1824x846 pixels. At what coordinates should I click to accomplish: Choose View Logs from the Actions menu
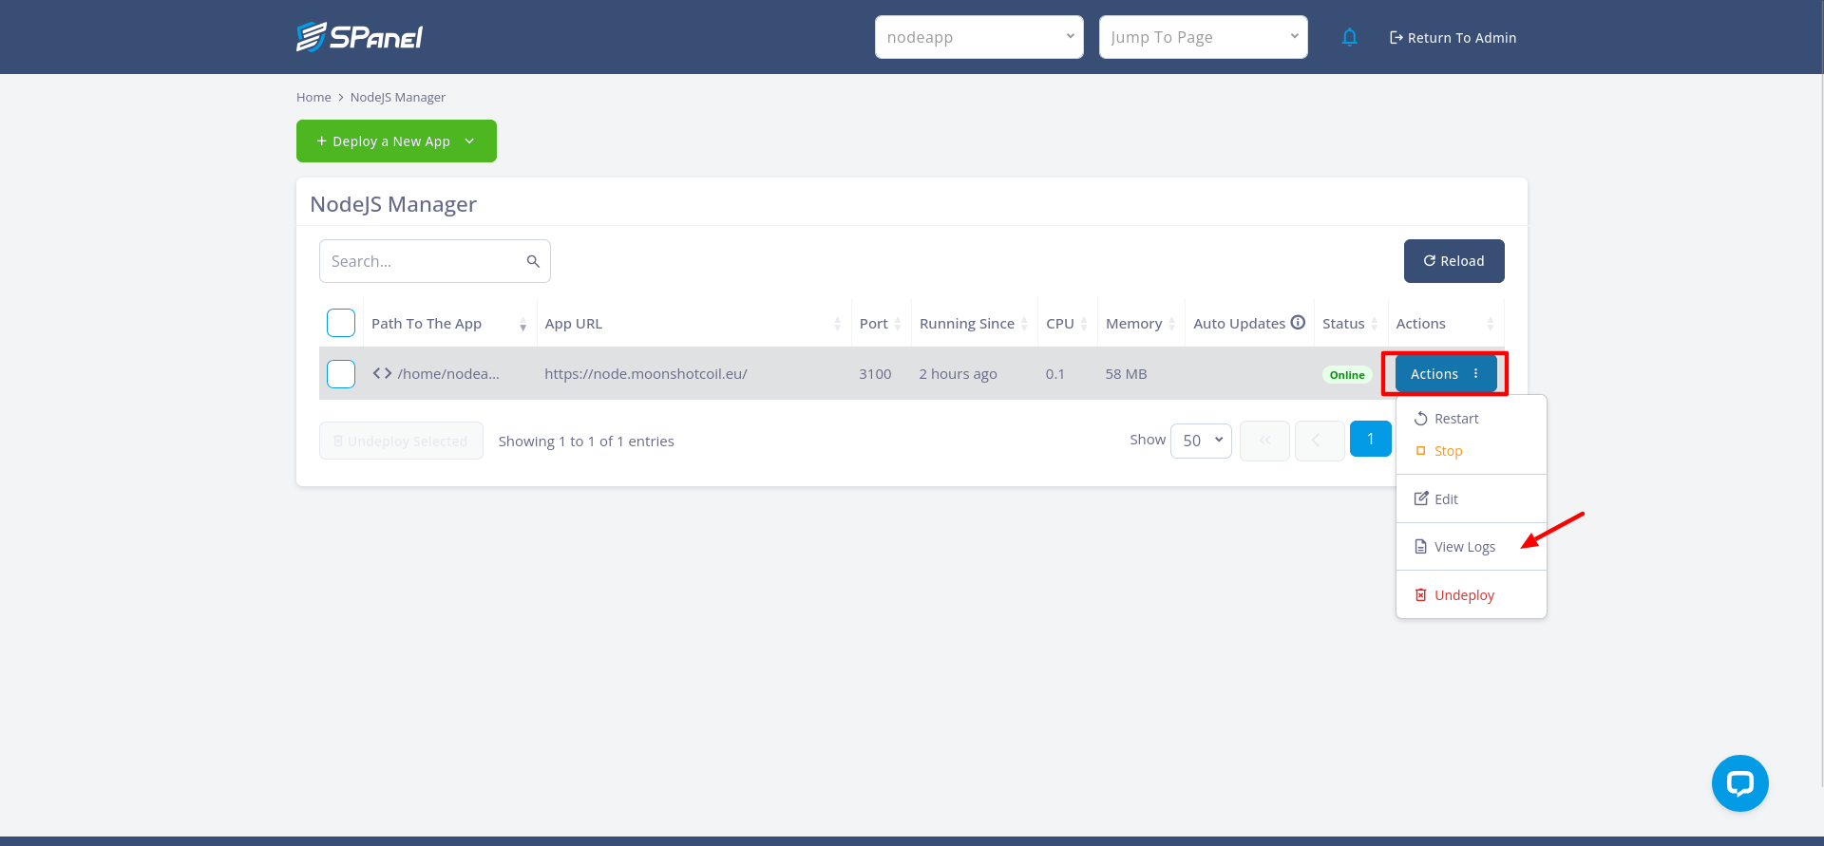click(x=1472, y=547)
